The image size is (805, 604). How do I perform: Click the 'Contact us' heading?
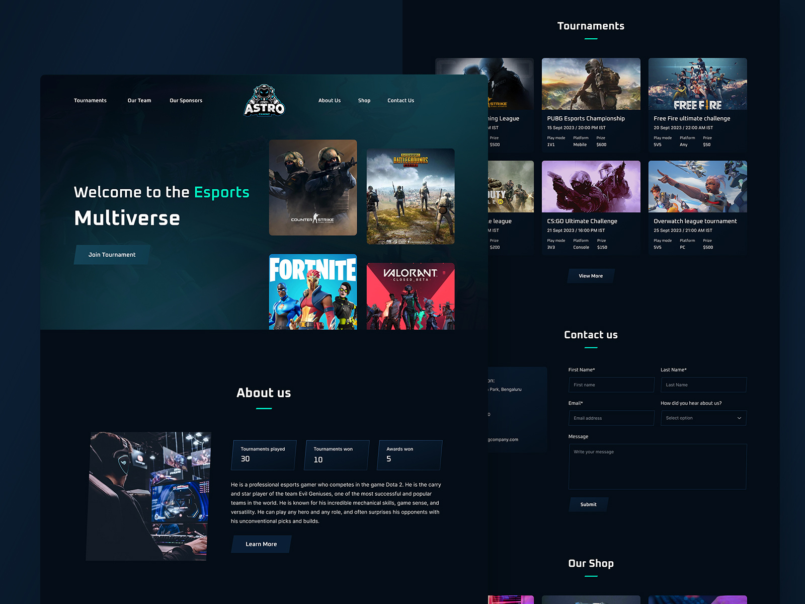(x=591, y=335)
